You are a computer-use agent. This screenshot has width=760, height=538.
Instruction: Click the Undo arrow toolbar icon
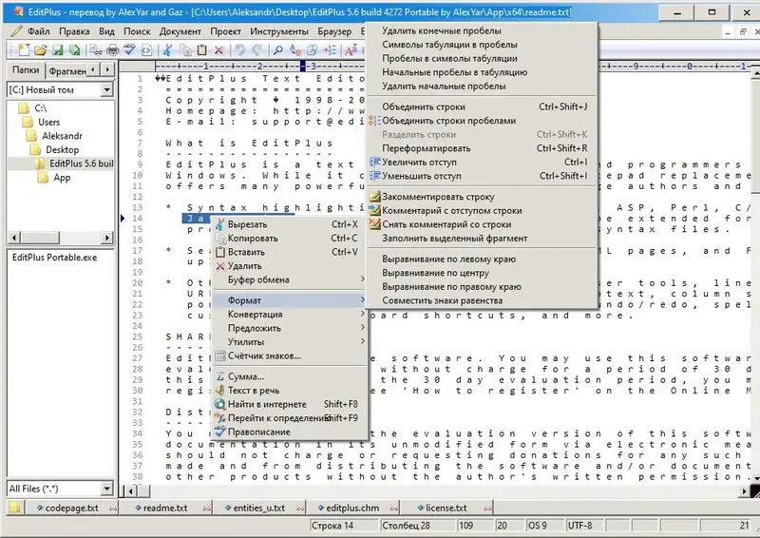[240, 50]
